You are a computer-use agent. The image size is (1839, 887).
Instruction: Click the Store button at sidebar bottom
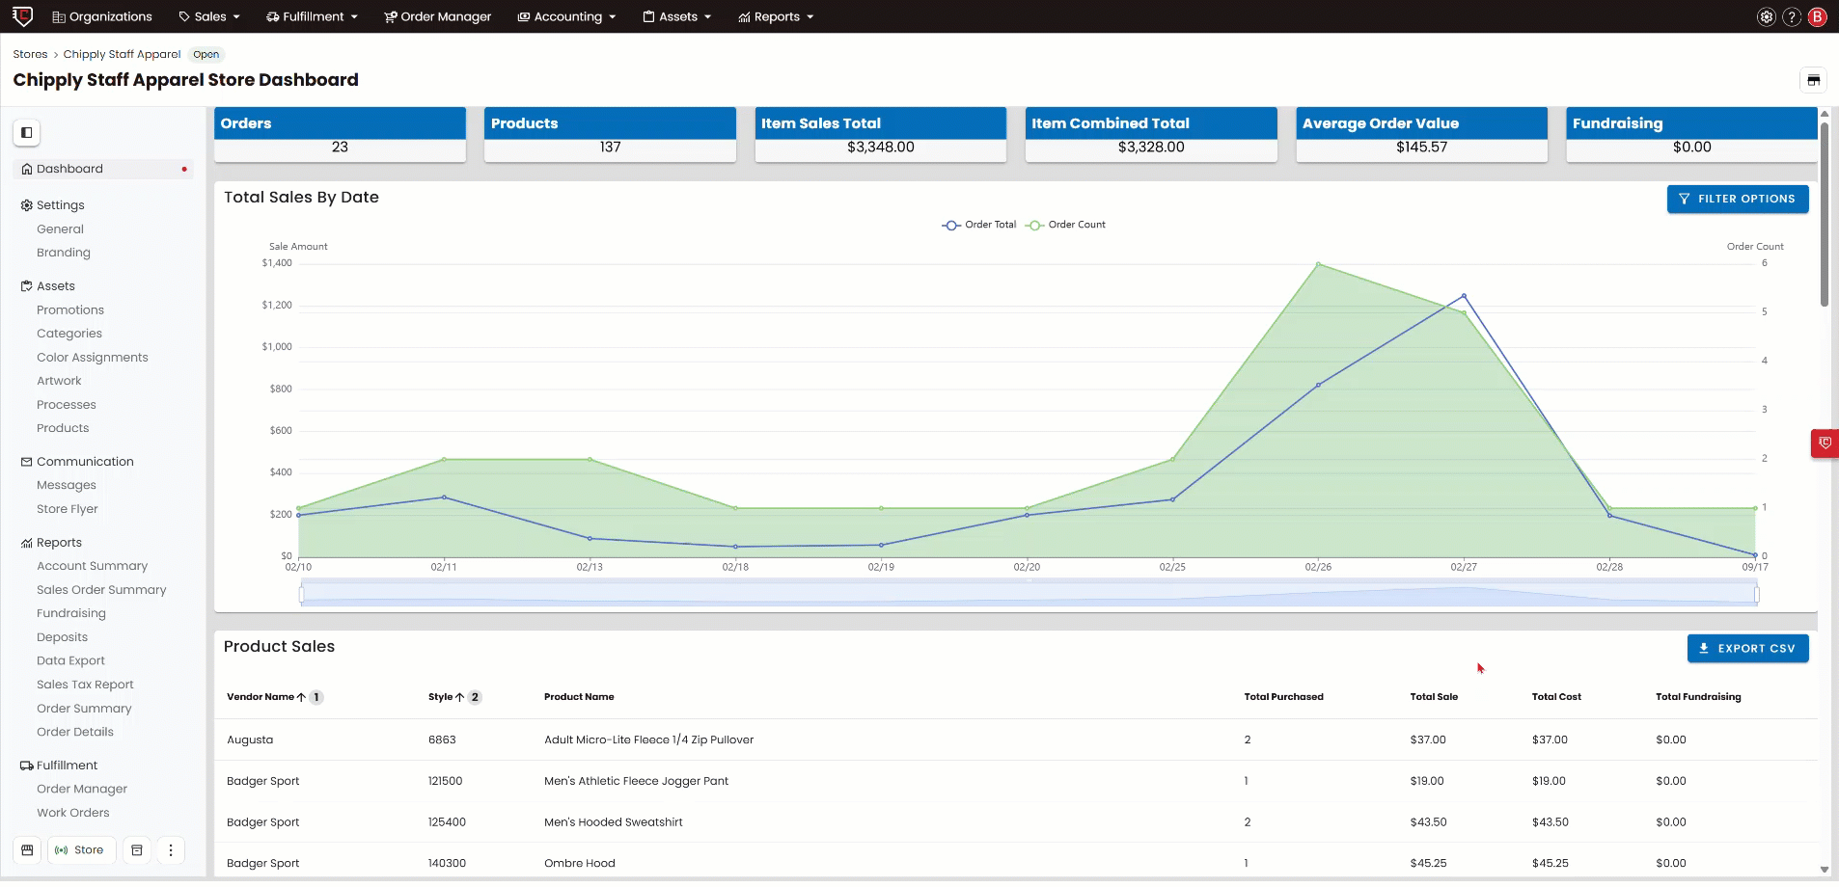coord(81,850)
